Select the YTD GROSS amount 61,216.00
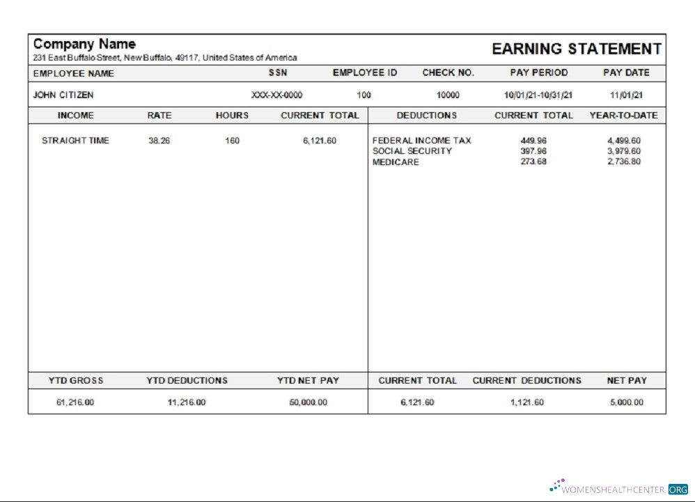Screen dimensions: 695x502 pyautogui.click(x=72, y=402)
